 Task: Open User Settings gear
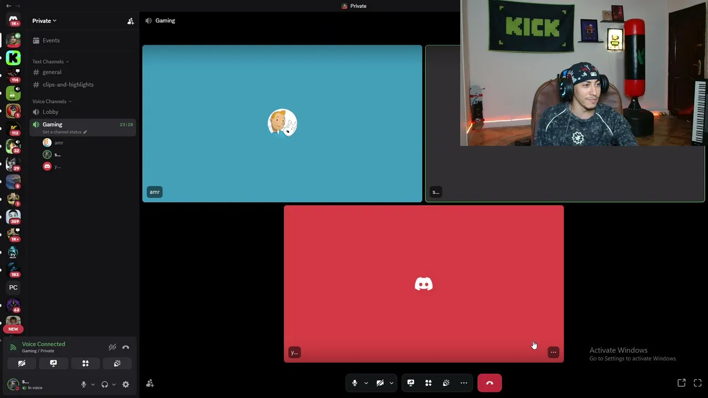coord(126,385)
